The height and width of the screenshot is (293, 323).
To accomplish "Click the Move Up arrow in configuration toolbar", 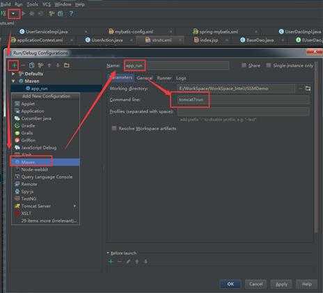I will pyautogui.click(x=49, y=65).
